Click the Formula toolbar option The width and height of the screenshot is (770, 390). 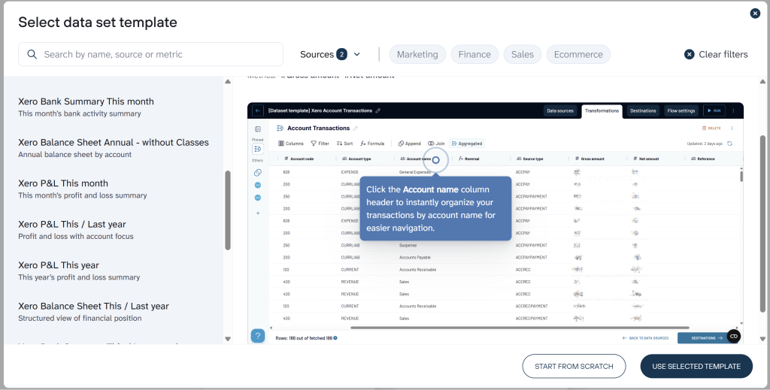[372, 144]
